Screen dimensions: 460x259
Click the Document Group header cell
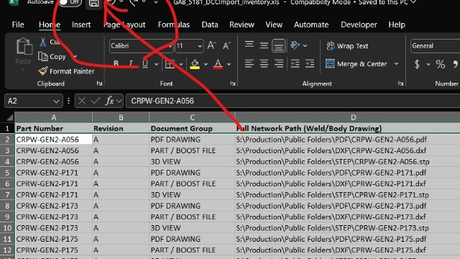(192, 129)
